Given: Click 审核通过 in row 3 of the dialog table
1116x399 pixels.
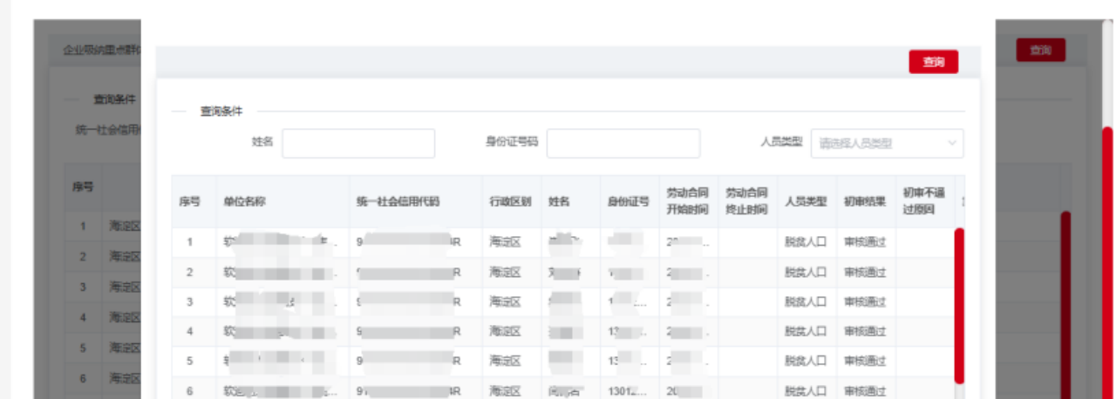Looking at the screenshot, I should pos(865,301).
